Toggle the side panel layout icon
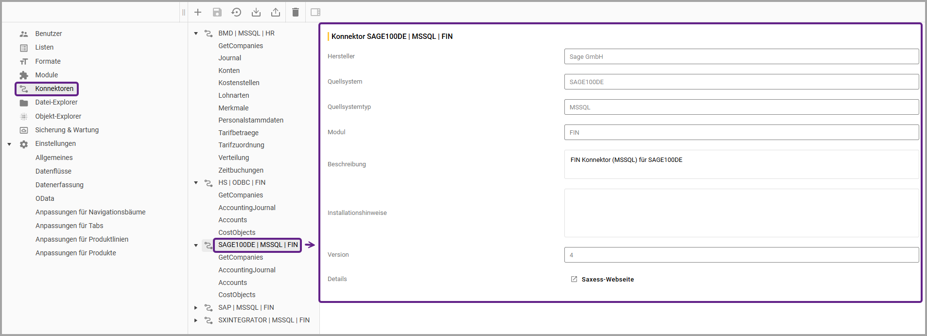Screen dimensions: 927x336 click(315, 12)
